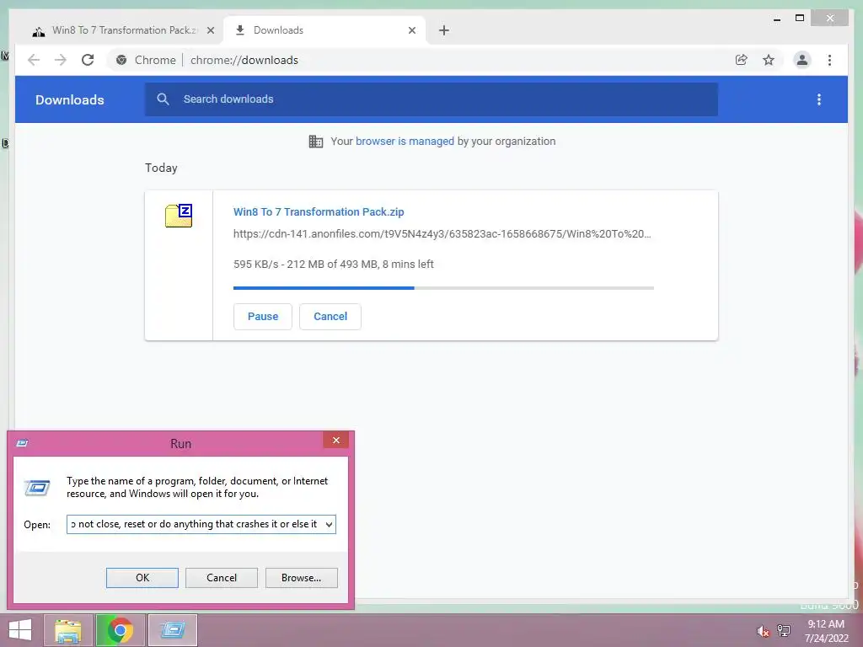Click the managed organization building icon
The height and width of the screenshot is (647, 863).
click(316, 142)
